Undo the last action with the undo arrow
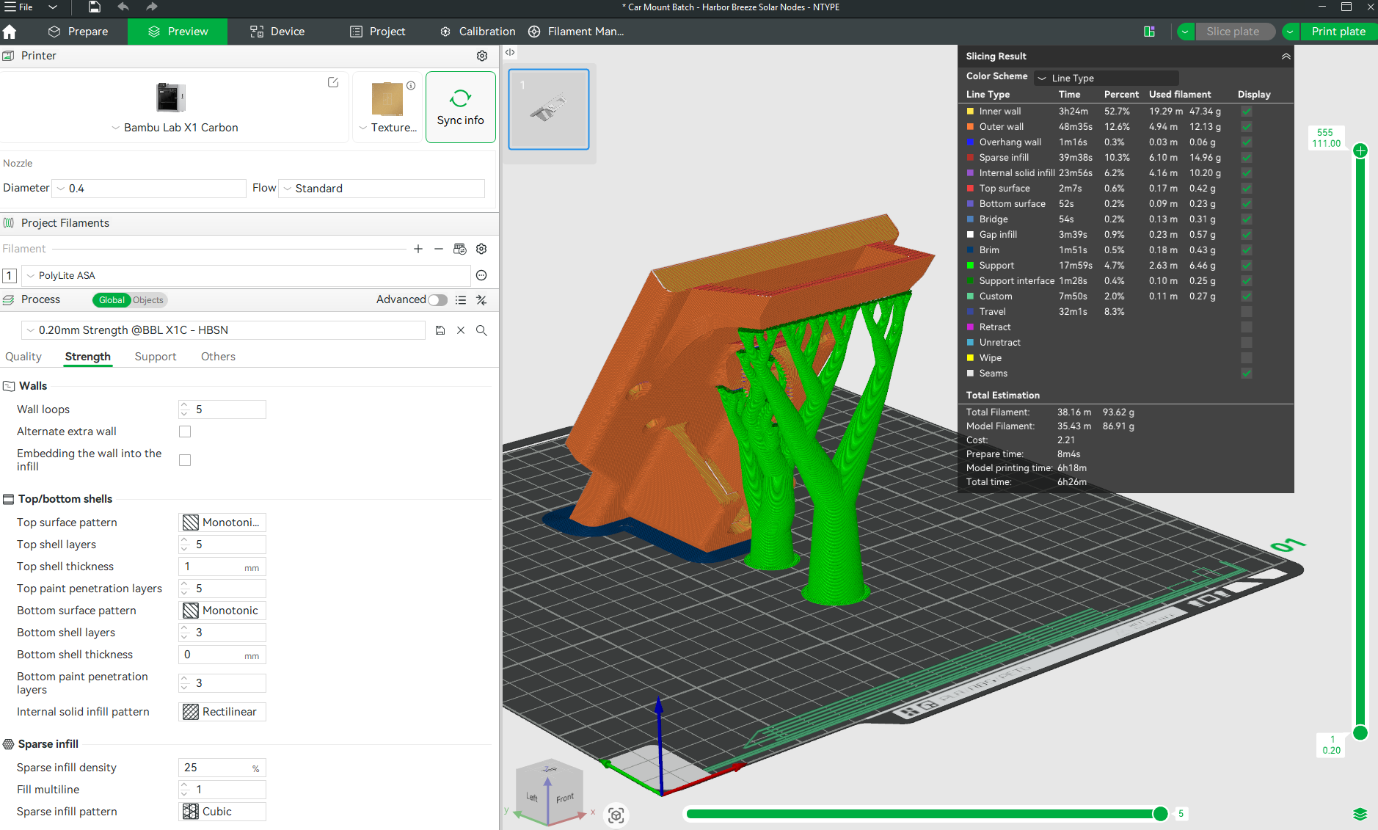Viewport: 1378px width, 830px height. tap(123, 7)
